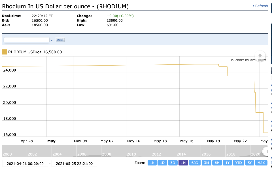Set zoom to 1h

(x=152, y=163)
